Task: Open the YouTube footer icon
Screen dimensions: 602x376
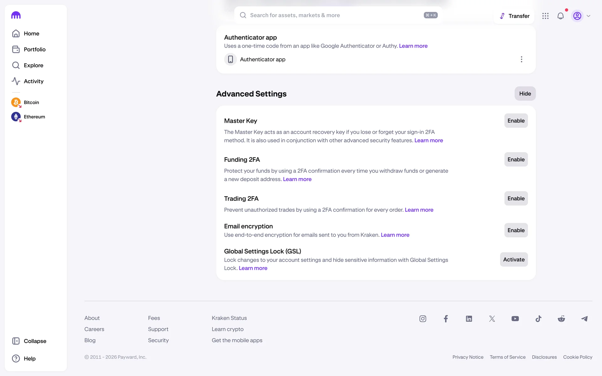Action: point(515,319)
